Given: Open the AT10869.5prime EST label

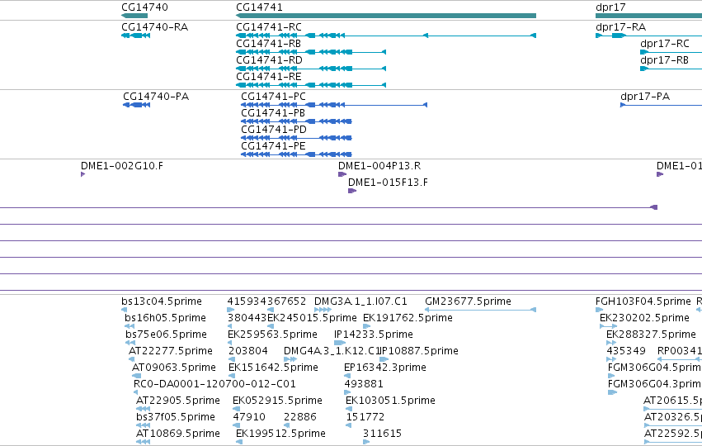Looking at the screenshot, I should click(178, 434).
